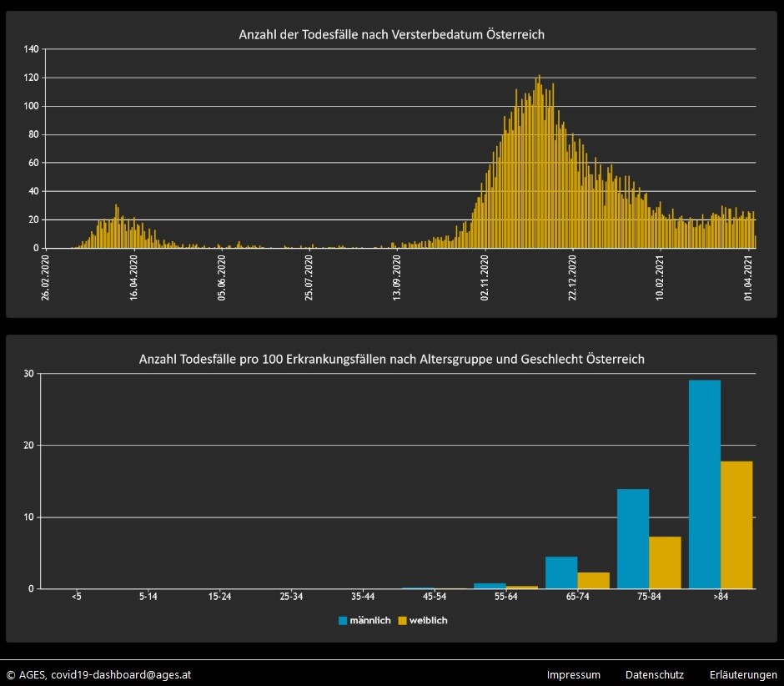784x686 pixels.
Task: Open the Impressum footer link
Action: point(573,674)
